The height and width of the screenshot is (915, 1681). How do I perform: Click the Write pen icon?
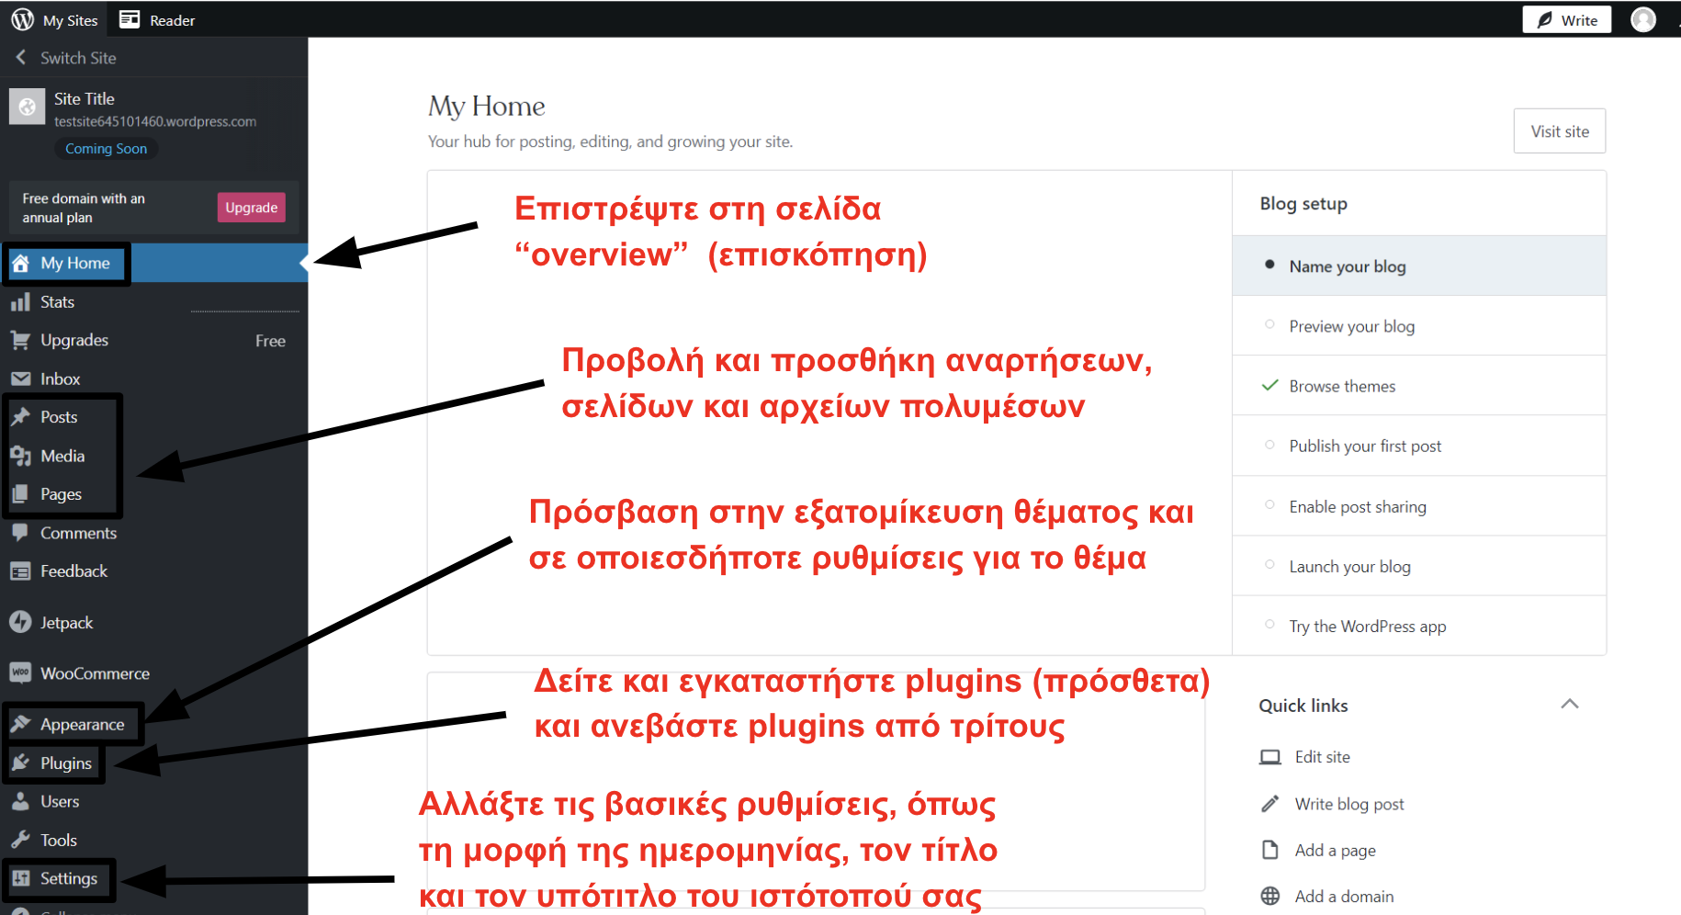[x=1545, y=20]
